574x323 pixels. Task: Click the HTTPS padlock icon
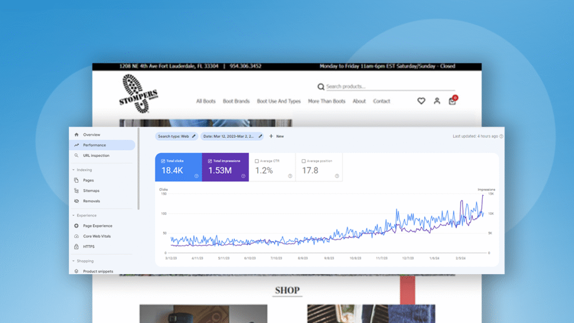(76, 247)
